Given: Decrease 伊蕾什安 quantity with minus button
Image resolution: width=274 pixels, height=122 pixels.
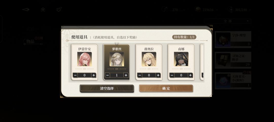Looking at the screenshot, I should click(x=75, y=75).
